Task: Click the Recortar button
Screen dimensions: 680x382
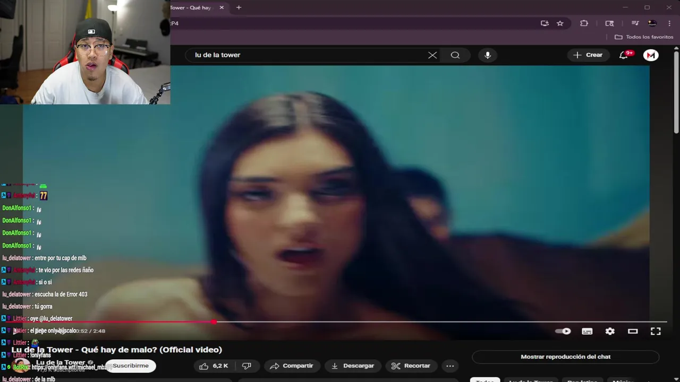Action: click(x=411, y=366)
